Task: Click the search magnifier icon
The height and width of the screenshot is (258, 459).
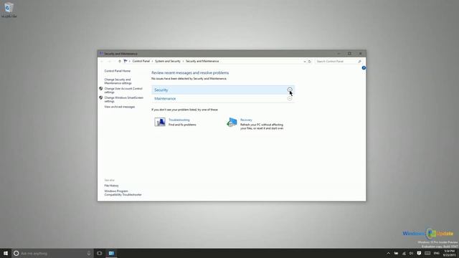Action: [360, 62]
